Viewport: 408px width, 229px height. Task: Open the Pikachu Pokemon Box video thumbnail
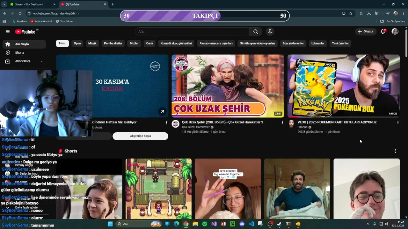click(344, 86)
